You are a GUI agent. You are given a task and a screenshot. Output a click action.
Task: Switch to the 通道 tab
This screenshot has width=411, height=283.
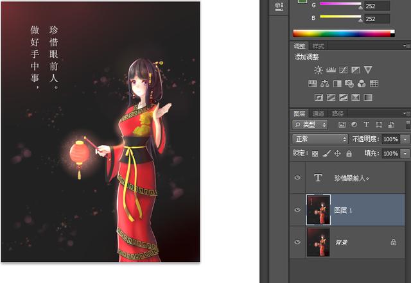click(319, 114)
